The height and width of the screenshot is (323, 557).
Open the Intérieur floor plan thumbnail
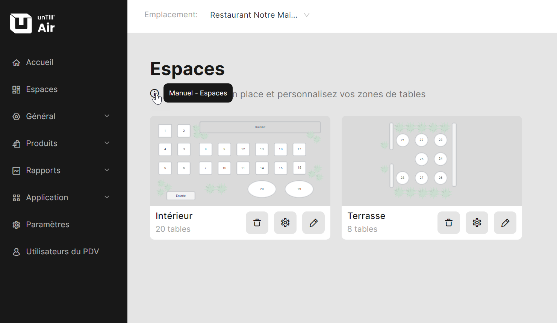tap(240, 161)
